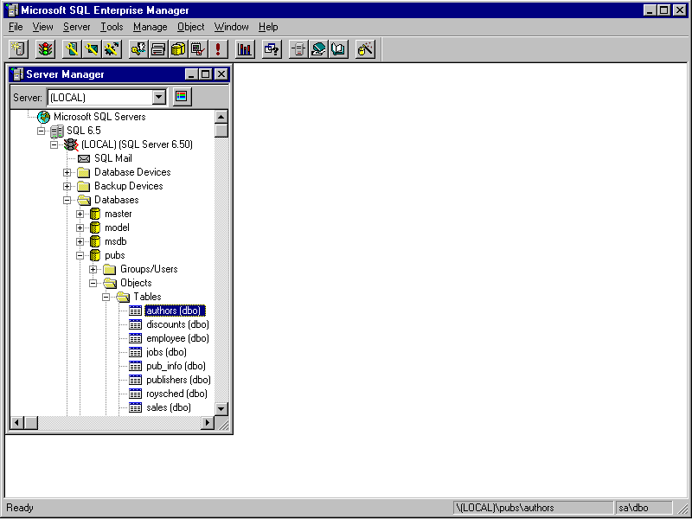The image size is (692, 519).
Task: Open the Manage menu
Action: pos(151,27)
